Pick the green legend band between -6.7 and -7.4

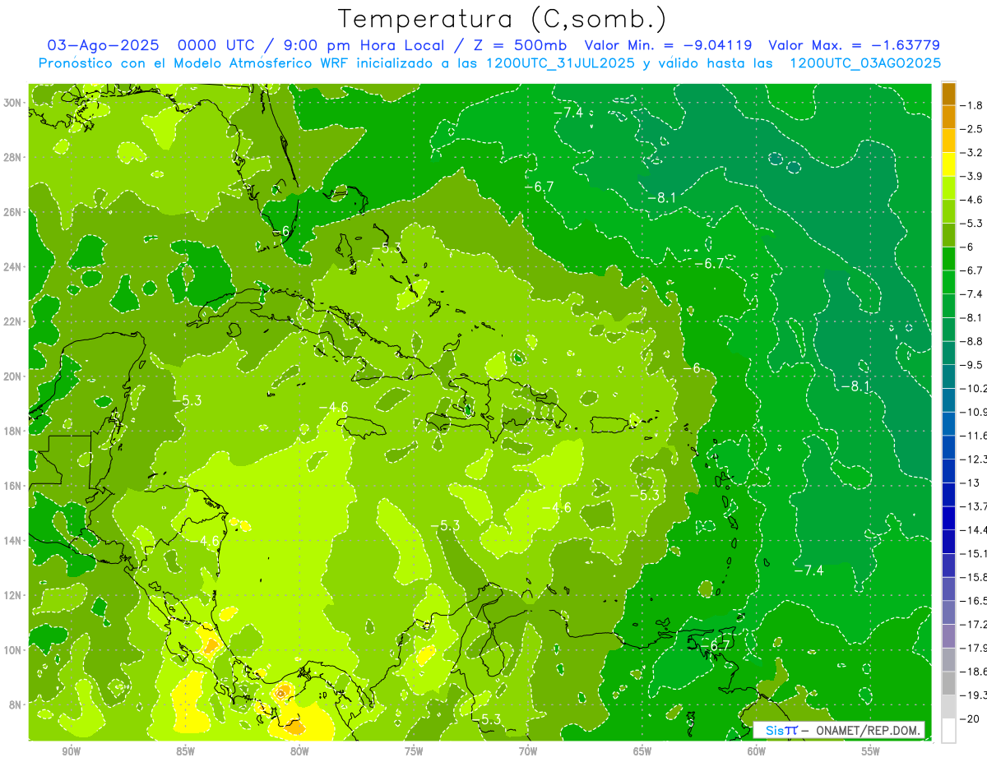948,282
